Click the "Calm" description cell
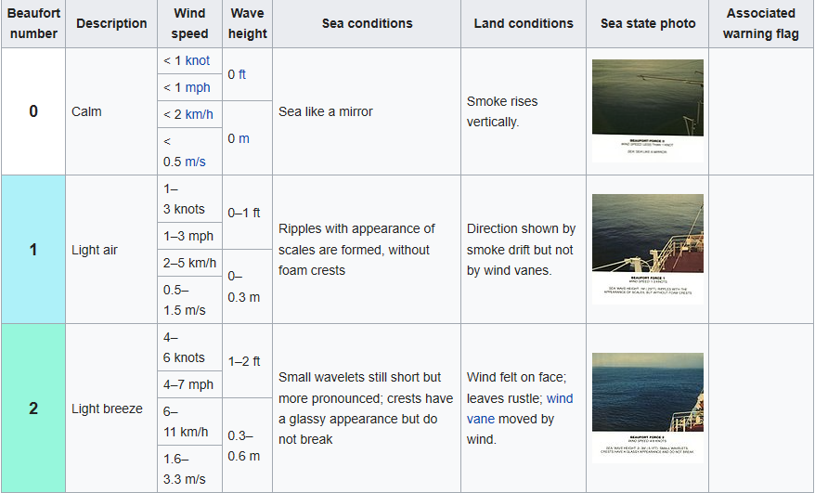This screenshot has height=493, width=815. (x=86, y=111)
